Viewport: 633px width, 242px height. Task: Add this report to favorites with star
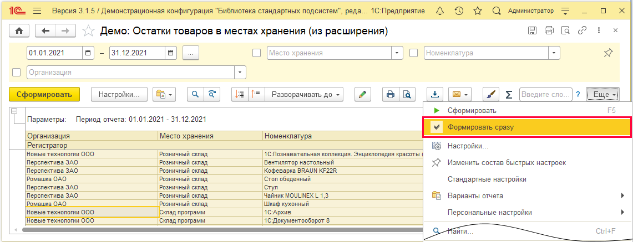pyautogui.click(x=88, y=30)
